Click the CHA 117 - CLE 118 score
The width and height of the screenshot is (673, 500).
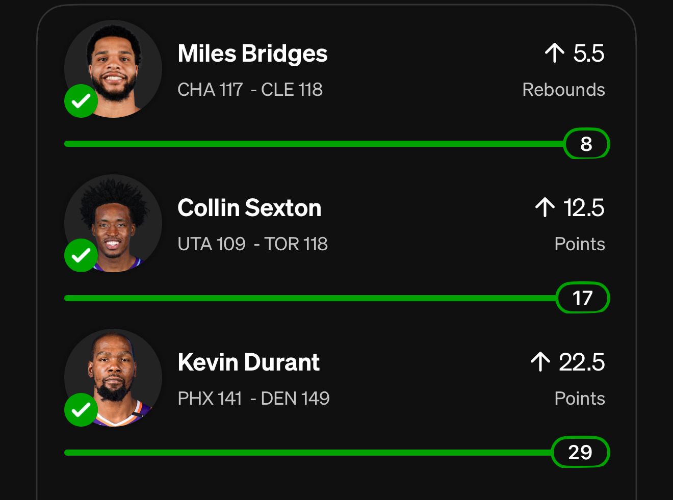tap(250, 90)
